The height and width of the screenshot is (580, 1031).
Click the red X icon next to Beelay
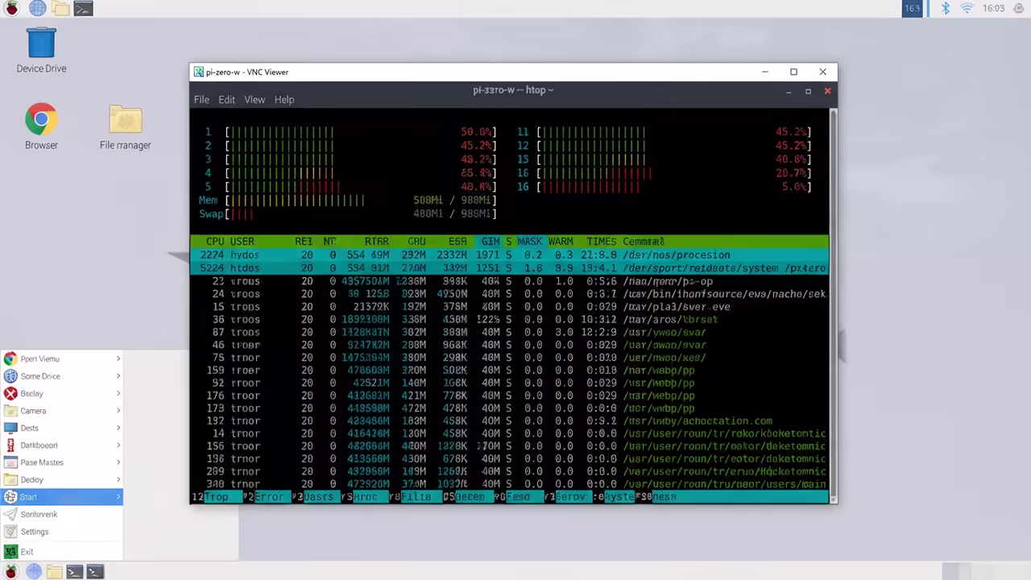click(x=10, y=393)
